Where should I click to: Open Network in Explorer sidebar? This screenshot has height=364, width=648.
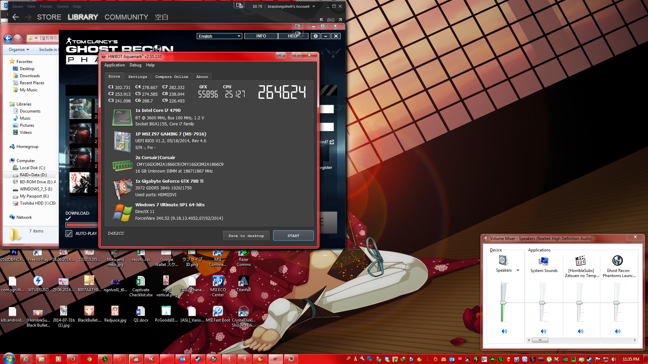click(24, 217)
